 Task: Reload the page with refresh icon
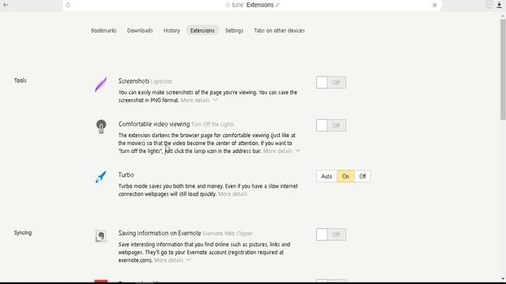point(68,6)
